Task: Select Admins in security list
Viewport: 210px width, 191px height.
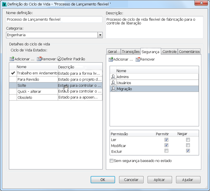Action: pyautogui.click(x=154, y=77)
